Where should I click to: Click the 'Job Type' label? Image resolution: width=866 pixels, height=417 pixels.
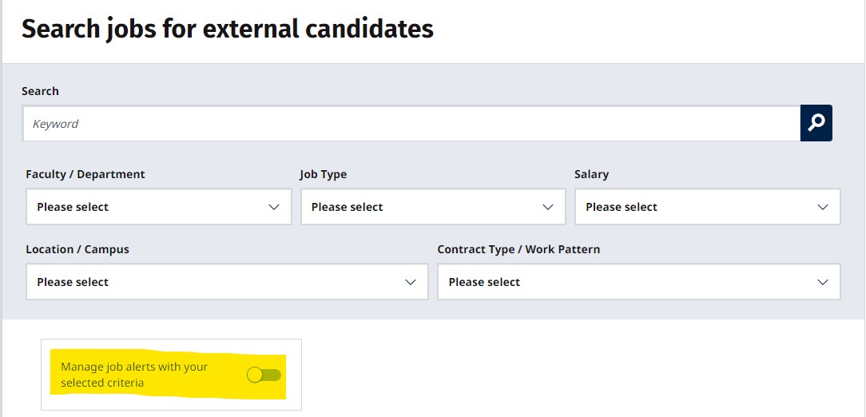pyautogui.click(x=324, y=174)
